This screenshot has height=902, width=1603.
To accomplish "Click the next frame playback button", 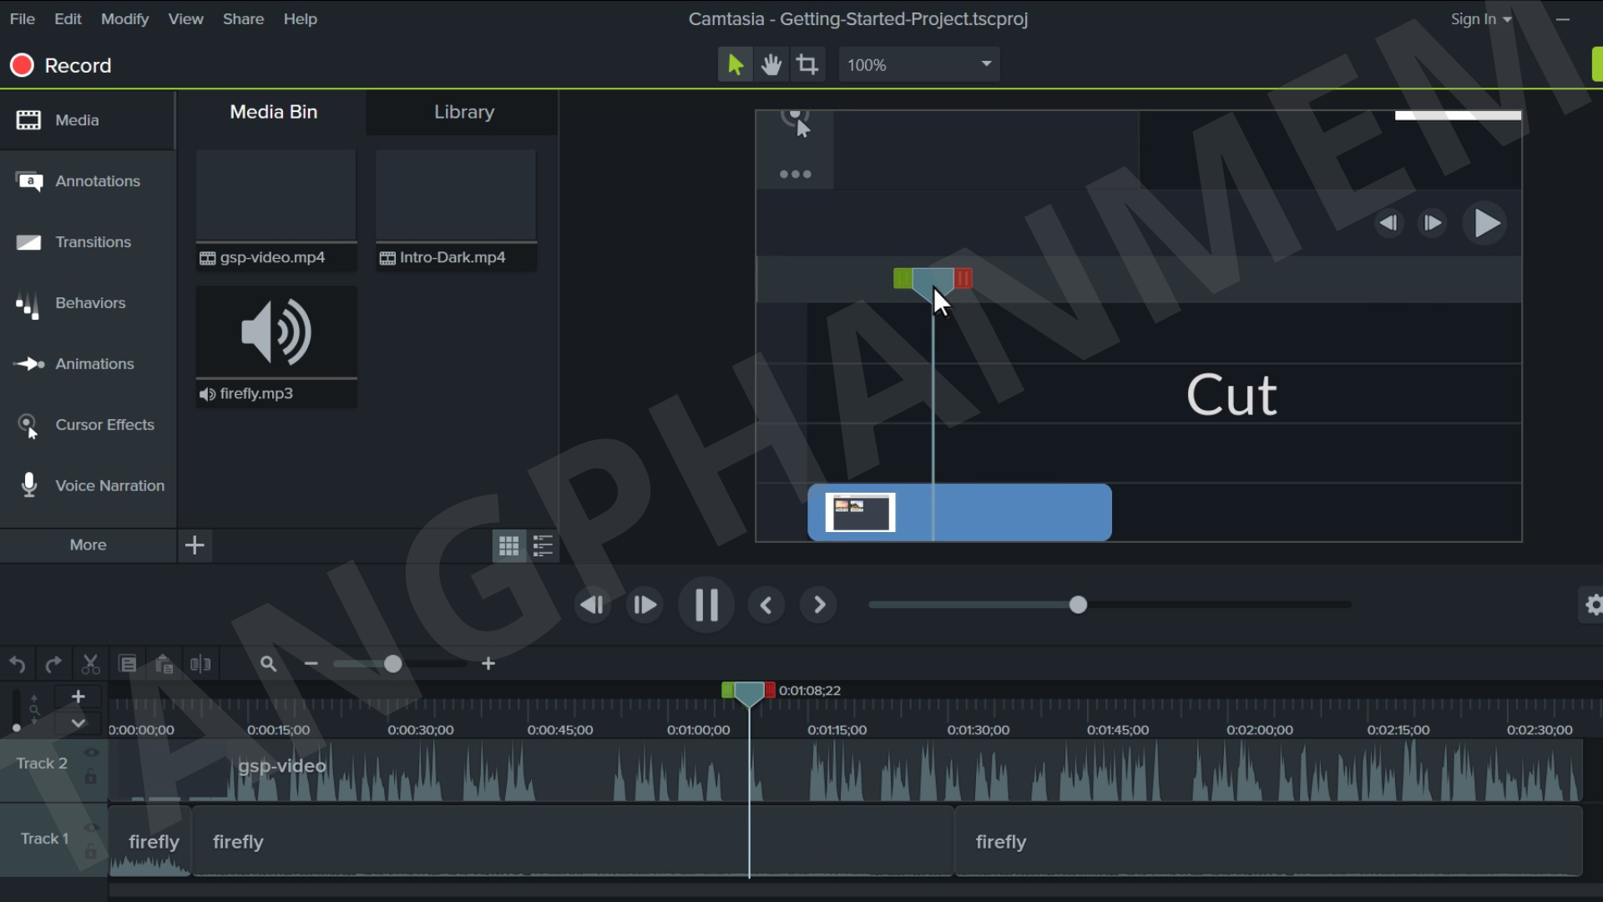I will pos(645,606).
